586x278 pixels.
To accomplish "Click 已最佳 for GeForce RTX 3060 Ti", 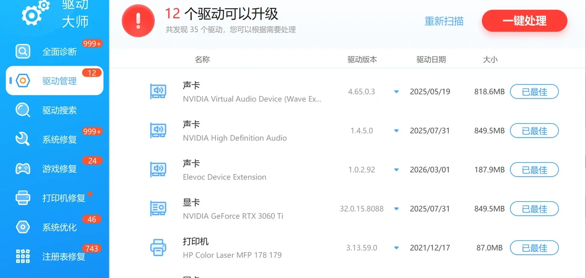I will 534,209.
